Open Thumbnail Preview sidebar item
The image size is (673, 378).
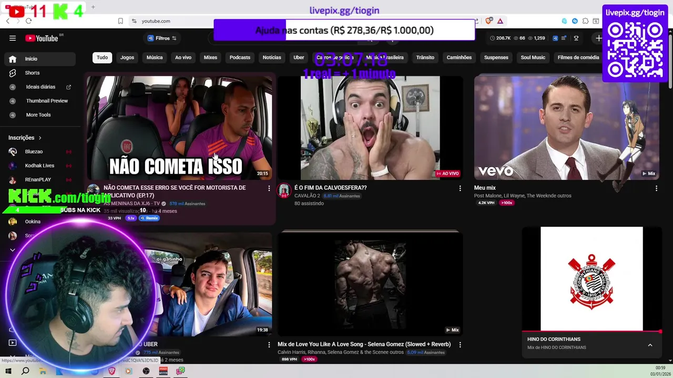click(40, 101)
